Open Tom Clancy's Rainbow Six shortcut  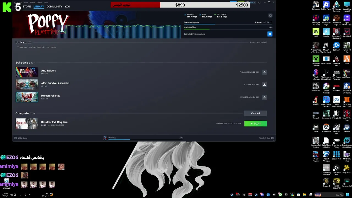pyautogui.click(x=336, y=34)
